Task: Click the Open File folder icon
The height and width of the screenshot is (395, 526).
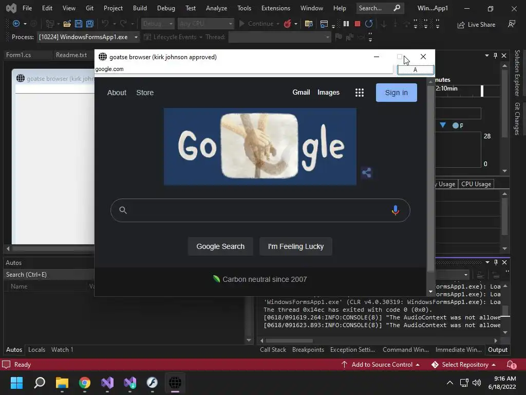Action: click(x=67, y=24)
